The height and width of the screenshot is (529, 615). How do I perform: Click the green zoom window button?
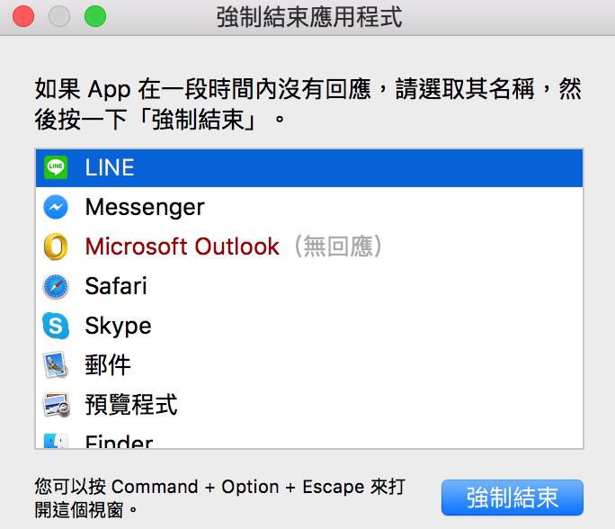95,16
